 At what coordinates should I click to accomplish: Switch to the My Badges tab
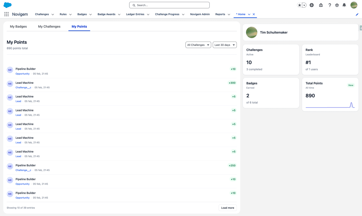coord(18,26)
